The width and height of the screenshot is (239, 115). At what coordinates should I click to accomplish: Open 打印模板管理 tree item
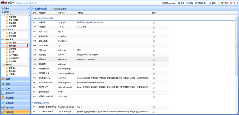[14, 58]
